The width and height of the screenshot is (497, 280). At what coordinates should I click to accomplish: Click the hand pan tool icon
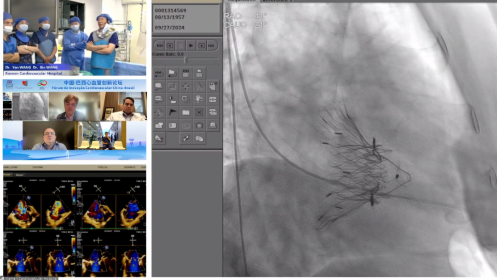199,99
